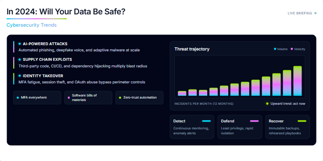Open the Defend card

[240, 127]
